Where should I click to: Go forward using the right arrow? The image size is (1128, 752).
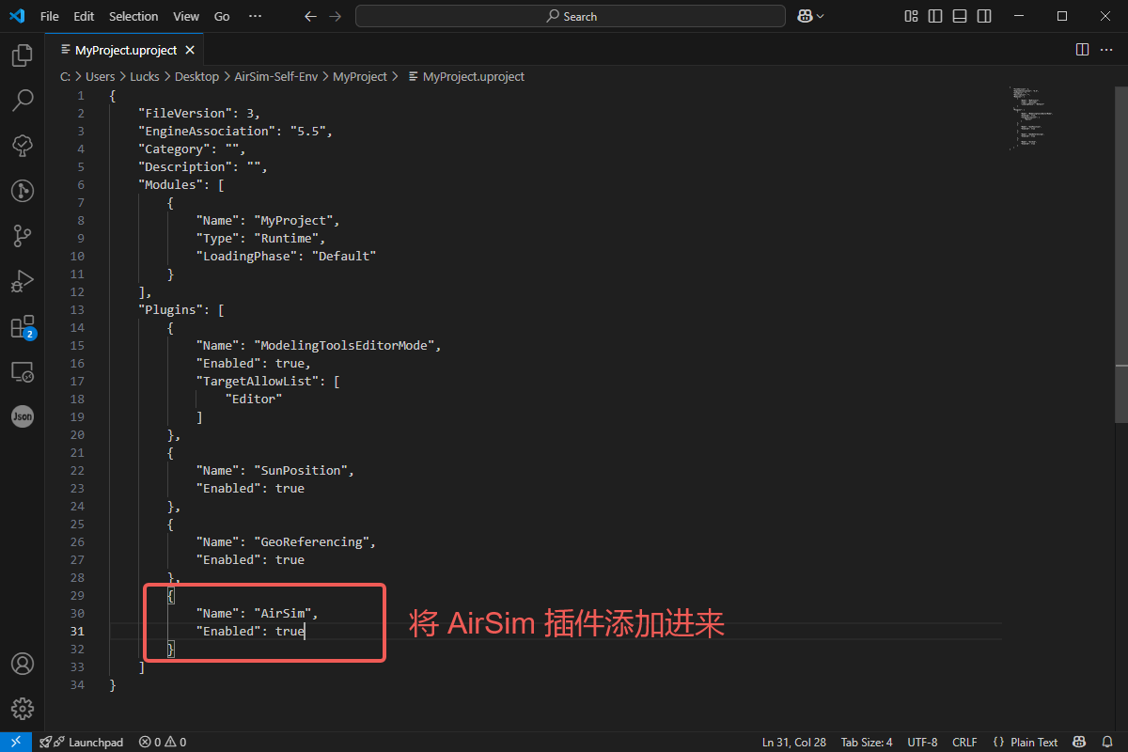[x=335, y=16]
